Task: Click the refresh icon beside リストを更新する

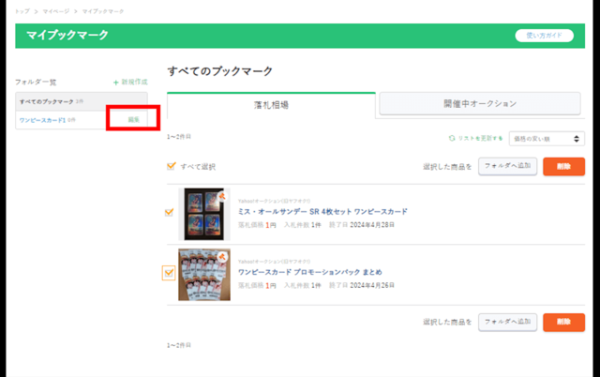Action: [x=452, y=139]
